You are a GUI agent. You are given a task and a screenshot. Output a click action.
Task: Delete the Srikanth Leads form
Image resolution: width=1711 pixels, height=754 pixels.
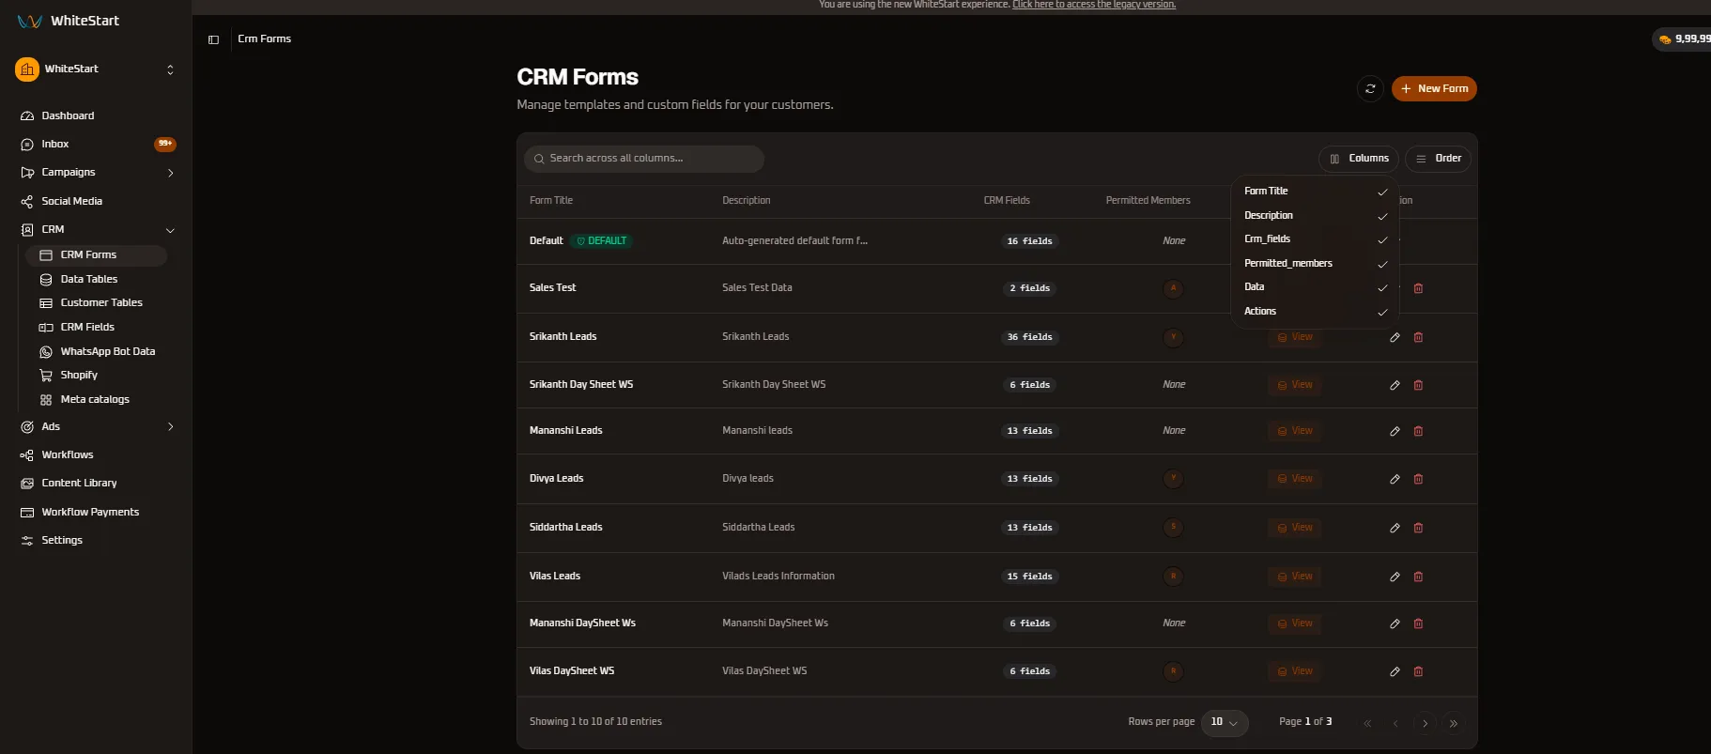pyautogui.click(x=1418, y=337)
